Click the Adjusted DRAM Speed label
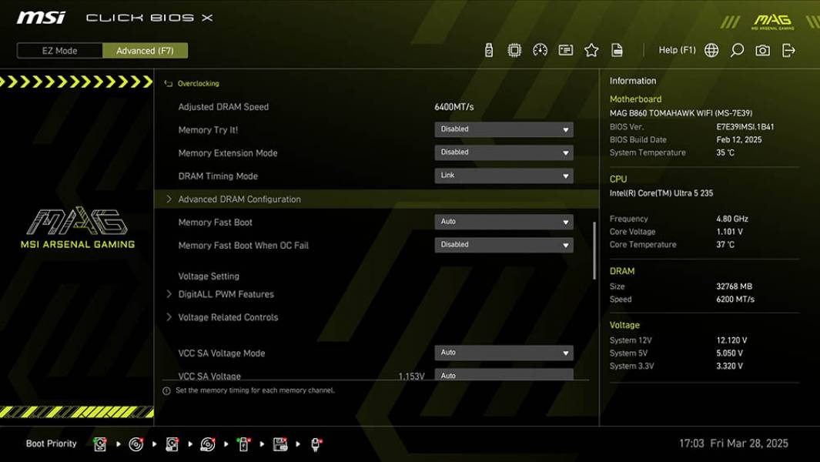820x462 pixels. 223,107
